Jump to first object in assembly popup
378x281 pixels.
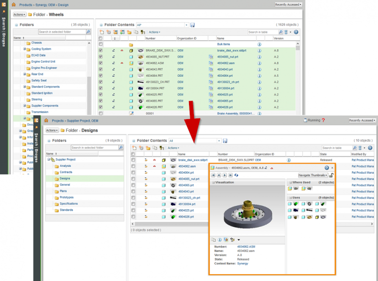(x=213, y=175)
